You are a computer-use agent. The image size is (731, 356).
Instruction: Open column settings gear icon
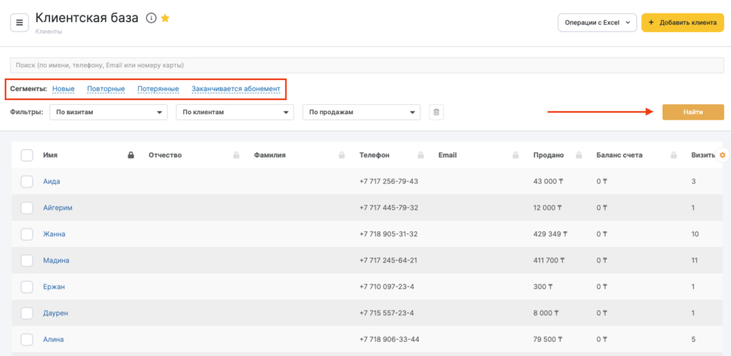point(722,155)
